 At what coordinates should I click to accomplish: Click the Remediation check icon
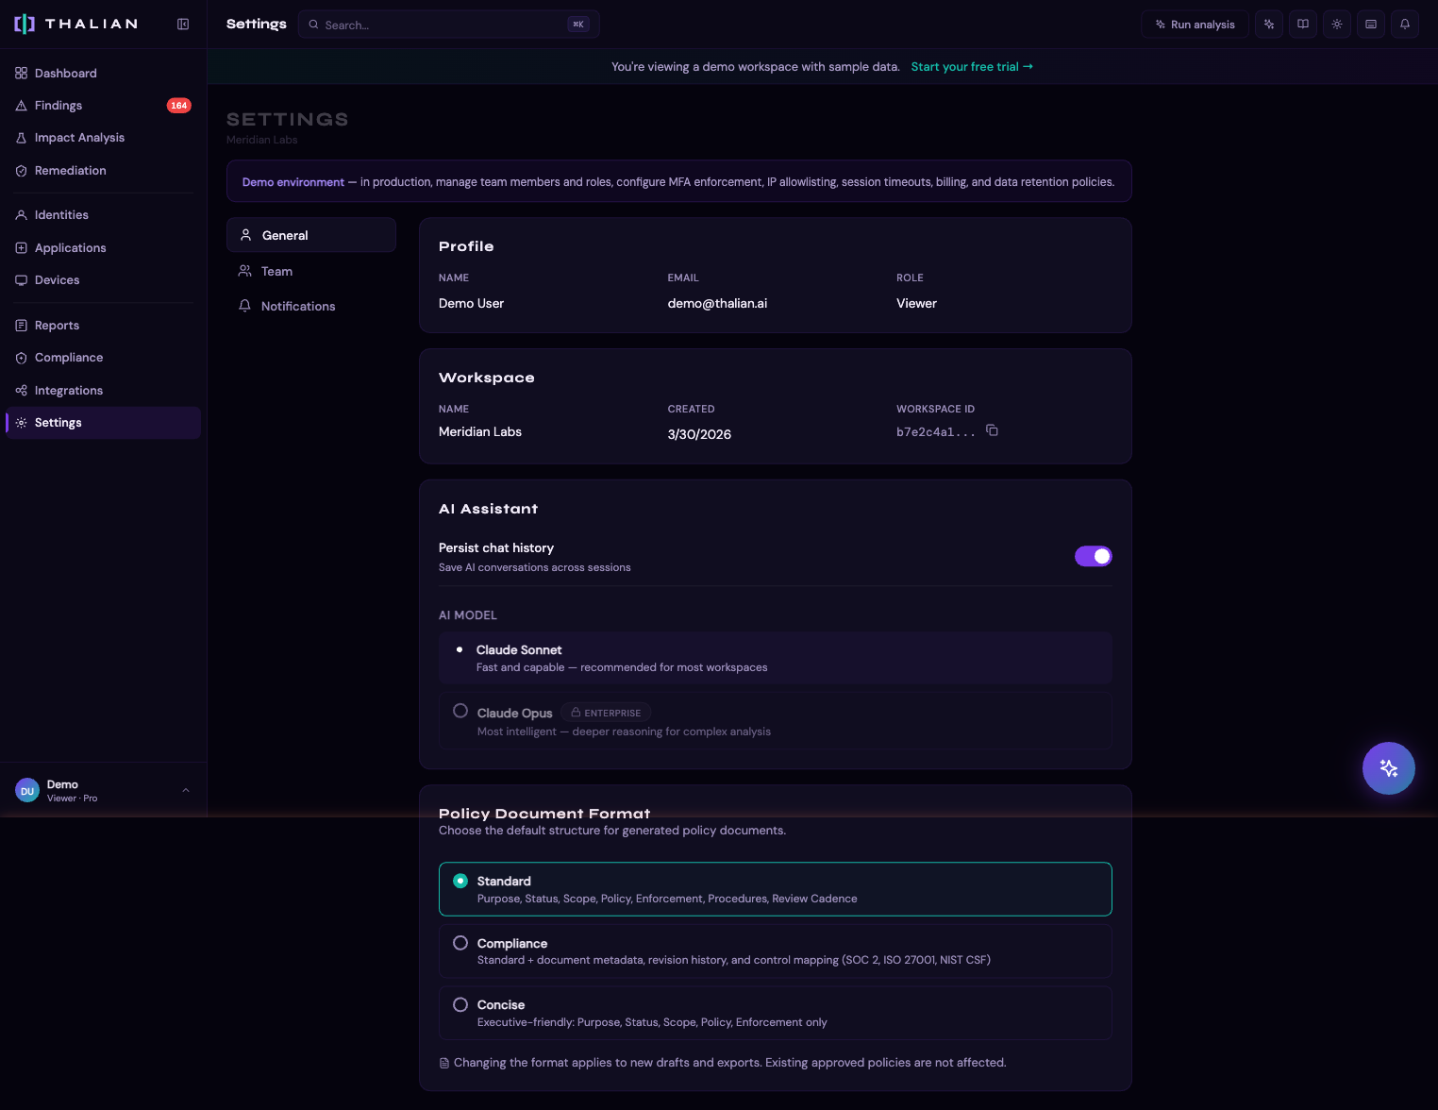(21, 171)
